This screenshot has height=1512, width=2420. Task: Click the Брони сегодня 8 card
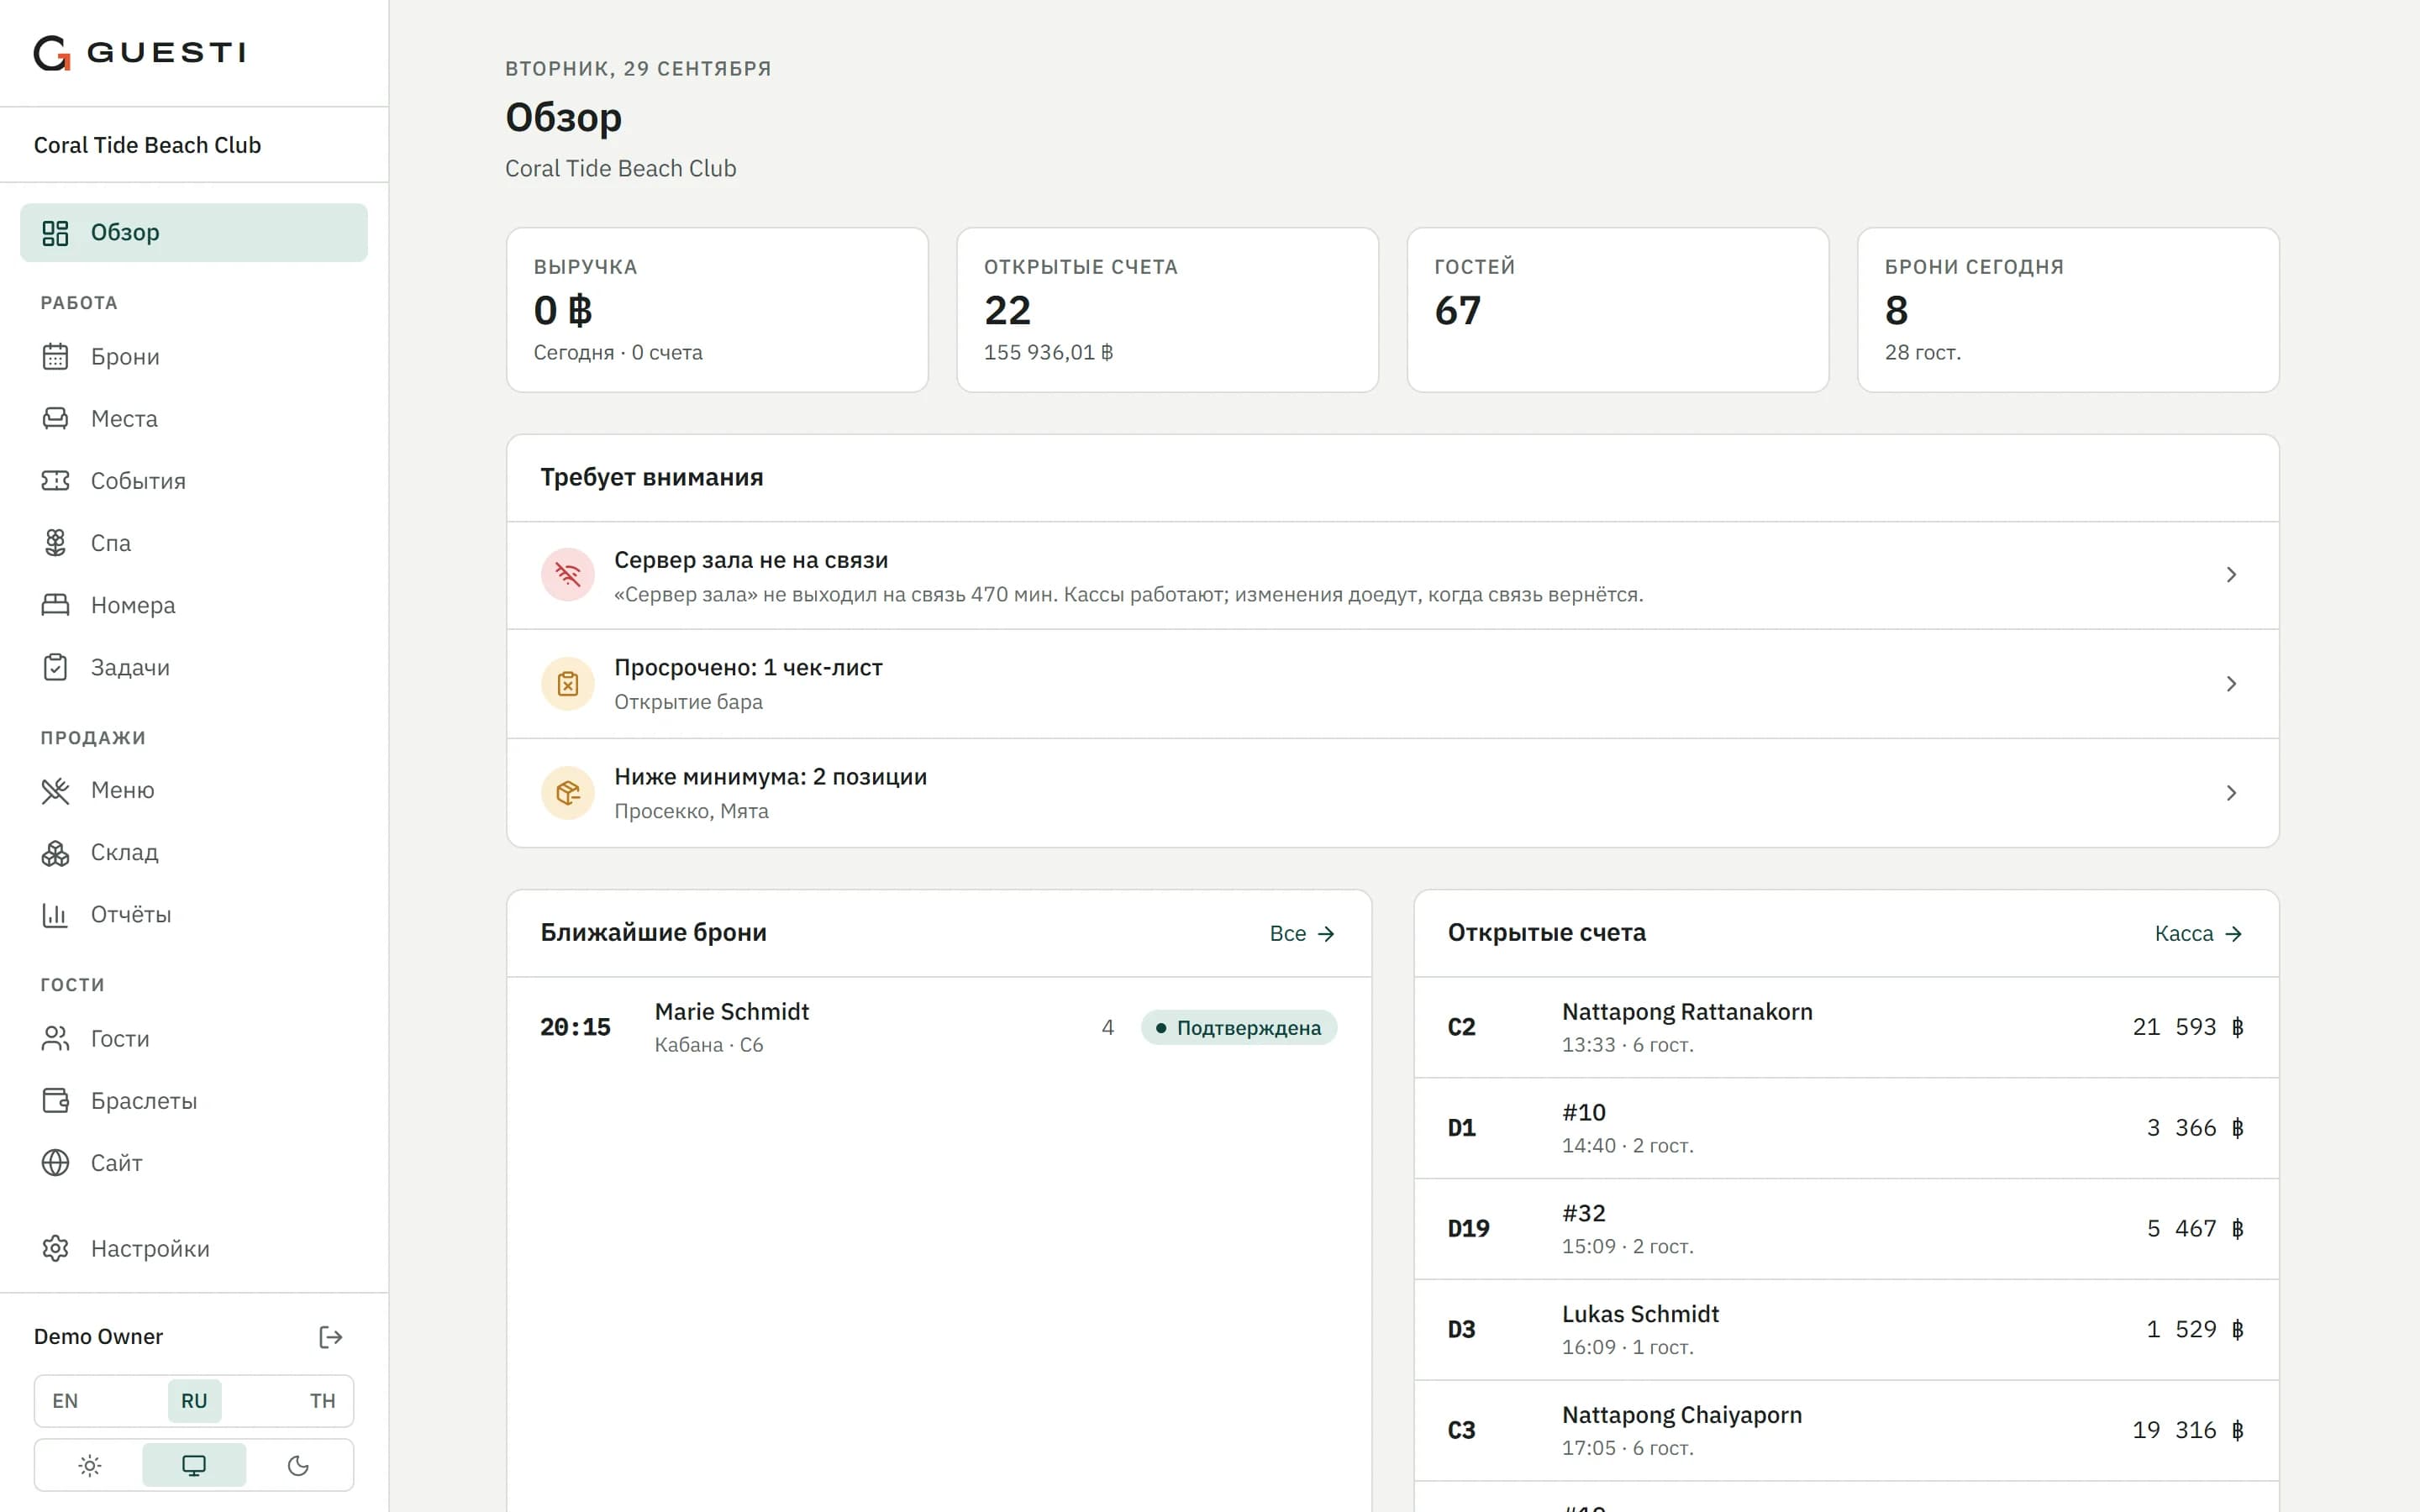point(2068,310)
